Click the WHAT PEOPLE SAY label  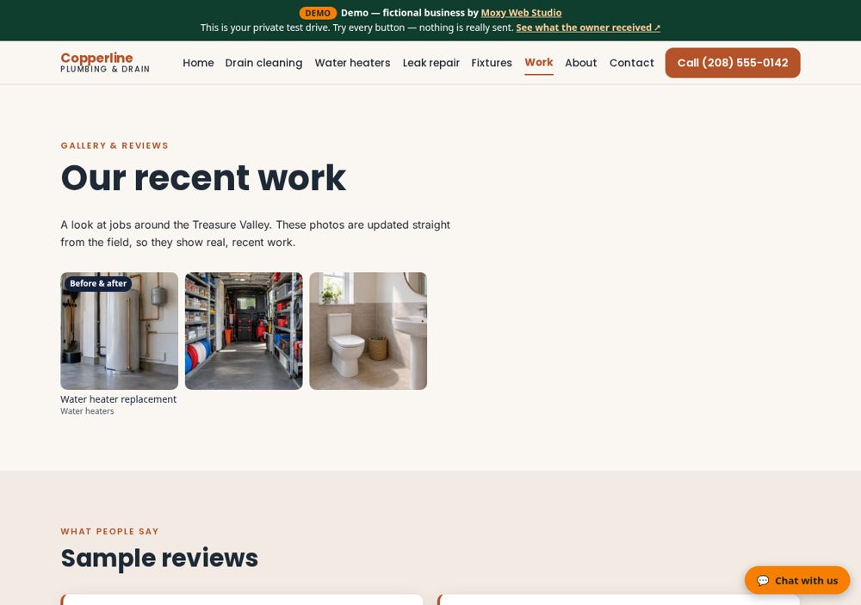pyautogui.click(x=110, y=532)
